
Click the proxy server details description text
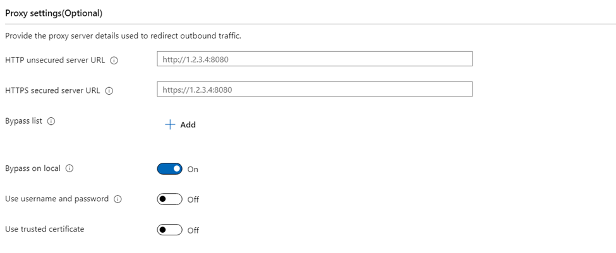[x=123, y=36]
